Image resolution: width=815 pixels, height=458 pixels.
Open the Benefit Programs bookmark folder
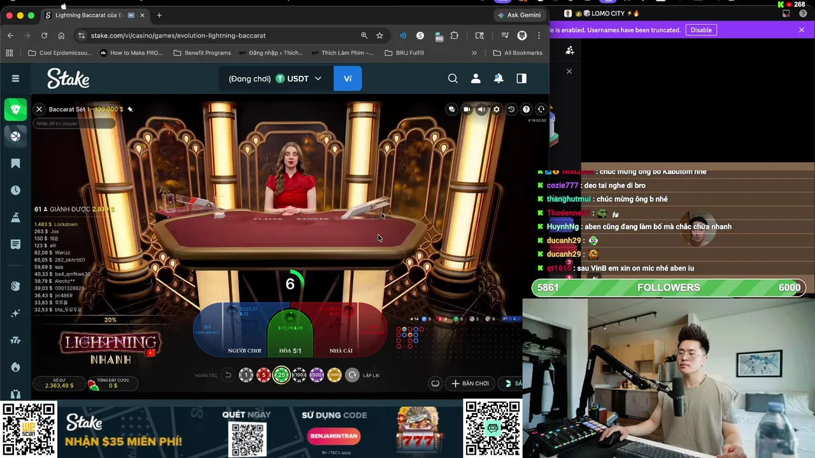click(x=202, y=53)
